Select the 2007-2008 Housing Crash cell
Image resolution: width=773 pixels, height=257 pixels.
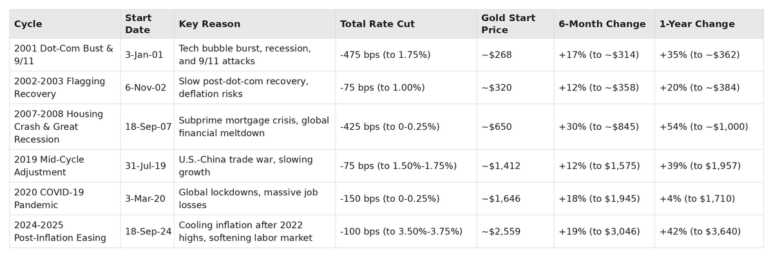[59, 127]
